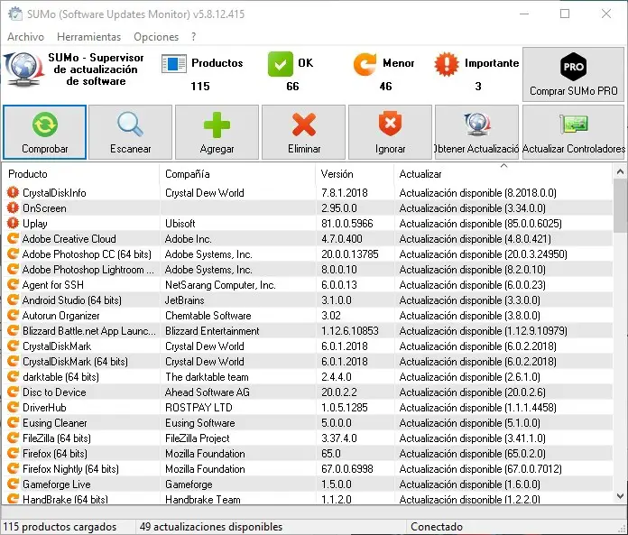Click the important icon beside OnScreen
This screenshot has width=628, height=535.
click(13, 208)
